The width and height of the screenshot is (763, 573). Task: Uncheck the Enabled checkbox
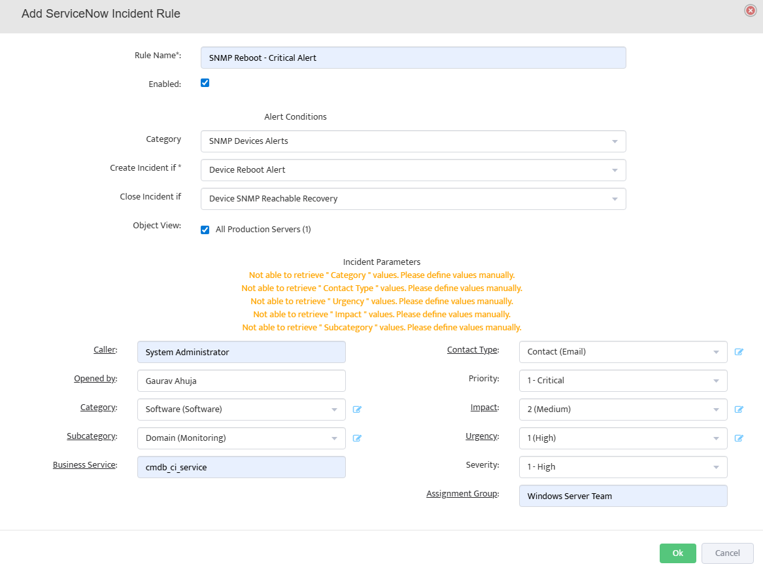(205, 83)
